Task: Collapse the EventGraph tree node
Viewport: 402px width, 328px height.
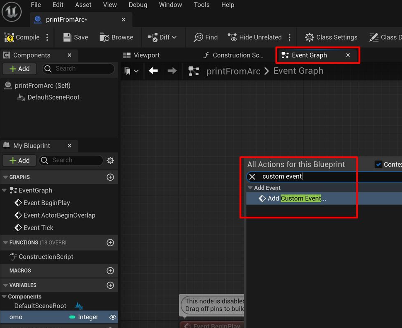Action: point(5,190)
